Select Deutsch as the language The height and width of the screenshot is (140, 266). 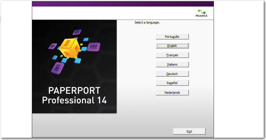[x=172, y=74]
